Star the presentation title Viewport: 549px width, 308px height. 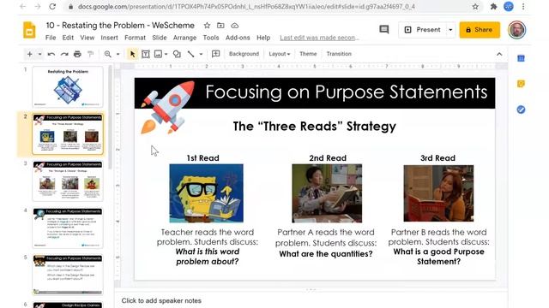click(x=207, y=26)
